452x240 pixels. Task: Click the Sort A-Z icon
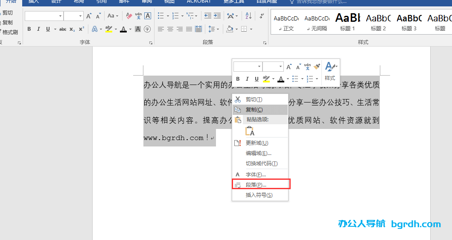[x=248, y=15]
